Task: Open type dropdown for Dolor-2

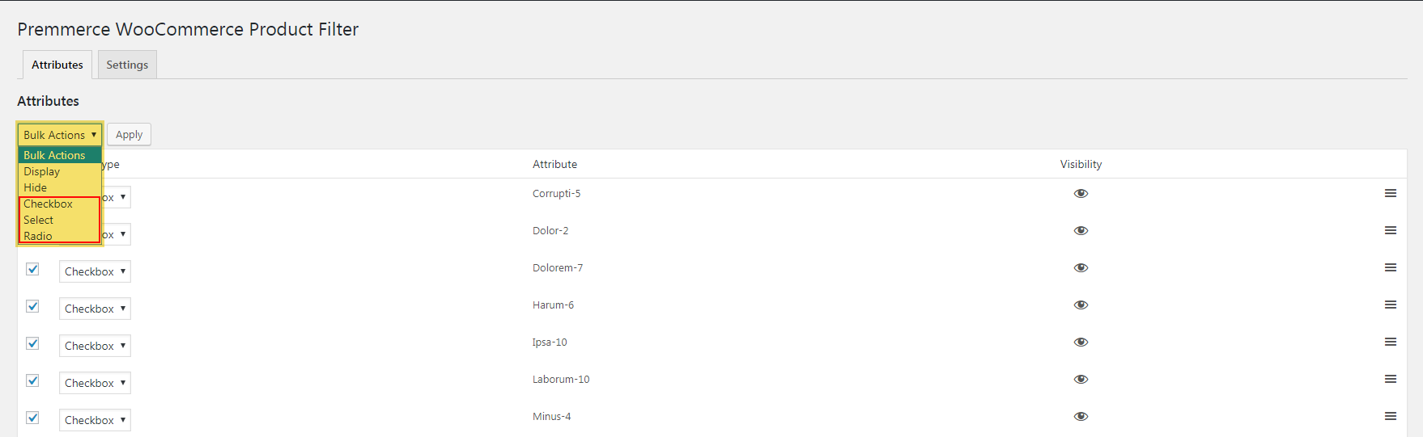Action: click(117, 234)
